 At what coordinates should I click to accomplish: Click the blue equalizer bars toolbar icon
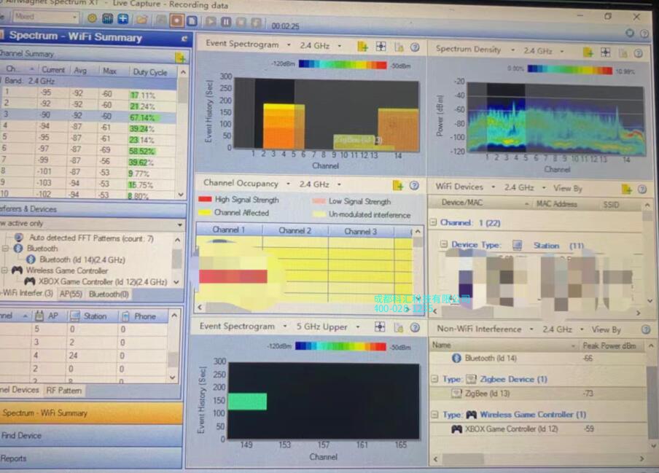point(108,18)
